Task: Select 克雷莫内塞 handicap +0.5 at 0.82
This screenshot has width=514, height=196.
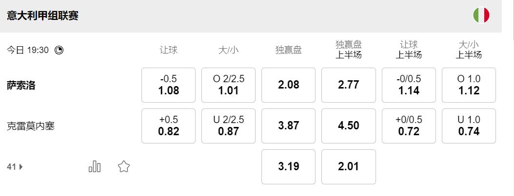Action: pos(168,126)
